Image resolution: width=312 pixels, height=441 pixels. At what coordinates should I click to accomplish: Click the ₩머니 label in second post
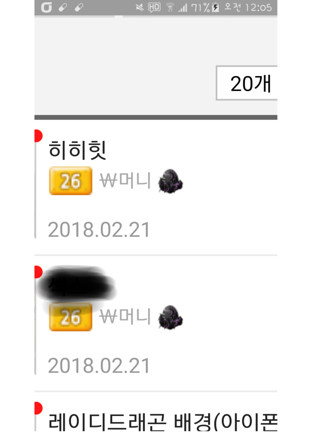click(x=125, y=317)
